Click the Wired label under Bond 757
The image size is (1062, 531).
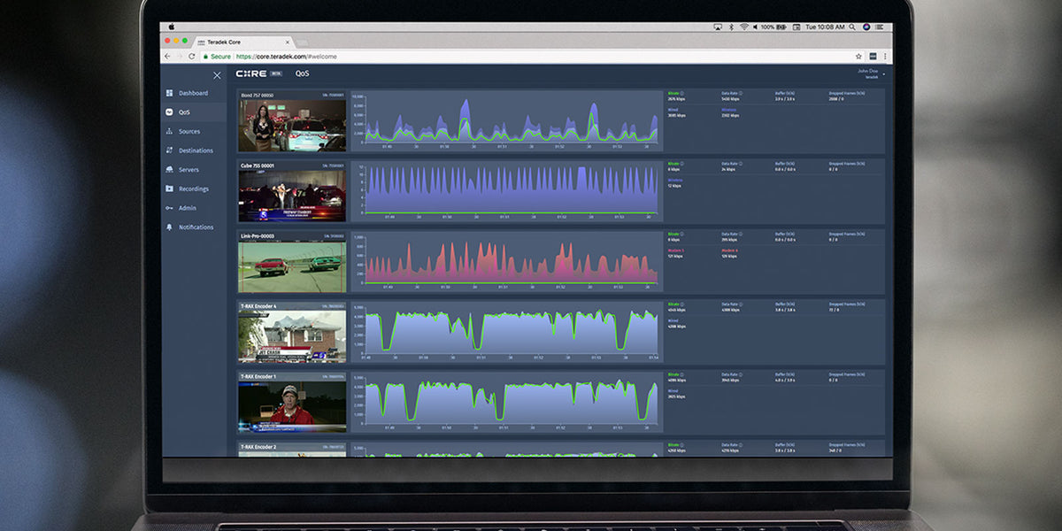(673, 110)
